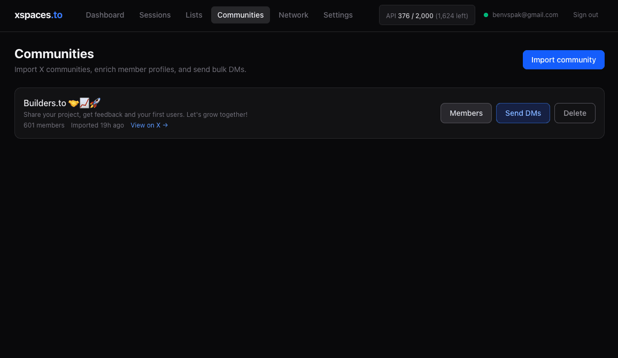The height and width of the screenshot is (358, 618).
Task: Go to Settings
Action: (x=338, y=15)
